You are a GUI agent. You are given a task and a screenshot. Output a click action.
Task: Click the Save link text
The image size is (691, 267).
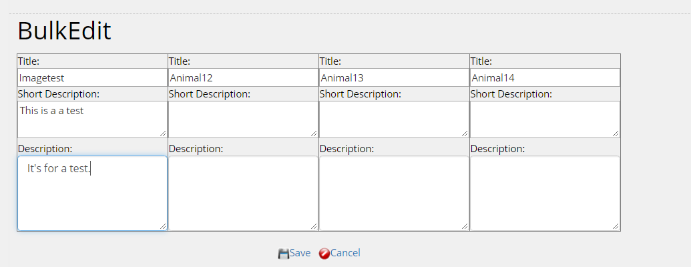pos(300,253)
